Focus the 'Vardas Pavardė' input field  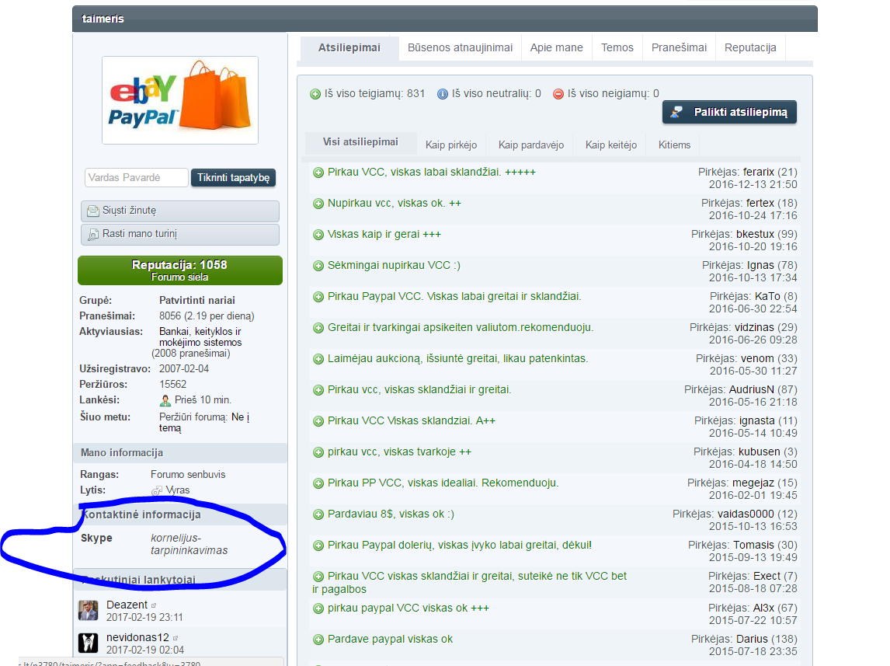[x=136, y=178]
